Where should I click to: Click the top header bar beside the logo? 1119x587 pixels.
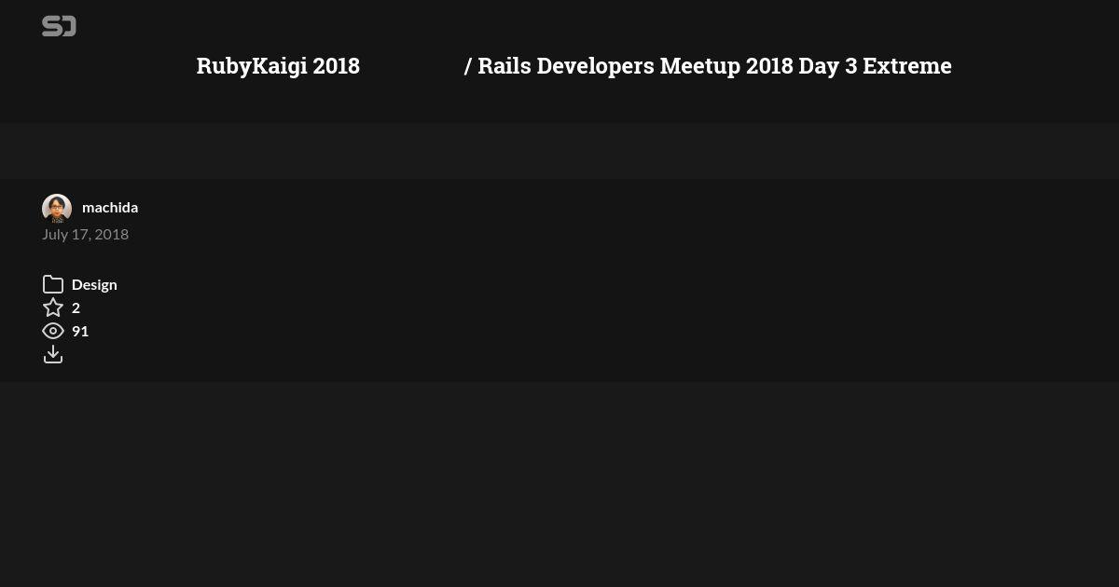(x=597, y=26)
